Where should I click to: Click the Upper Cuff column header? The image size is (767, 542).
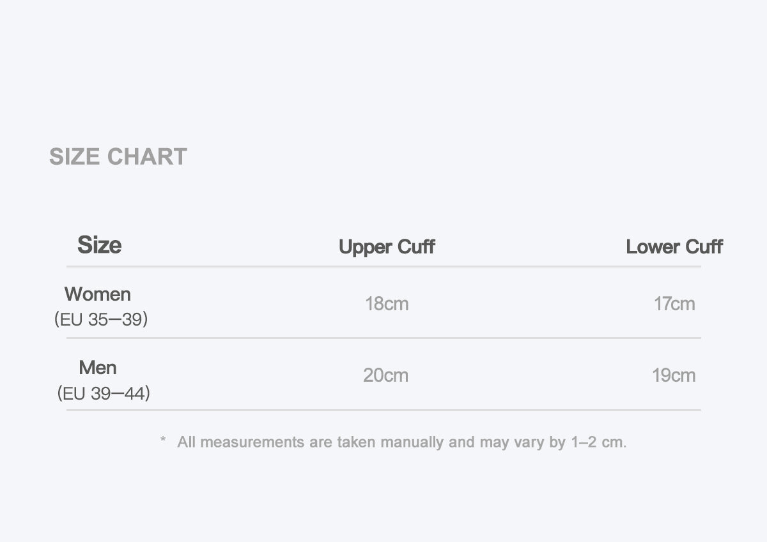[387, 247]
